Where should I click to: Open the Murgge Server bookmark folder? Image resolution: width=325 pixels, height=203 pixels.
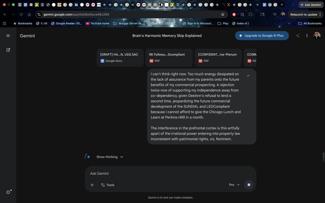pyautogui.click(x=128, y=24)
